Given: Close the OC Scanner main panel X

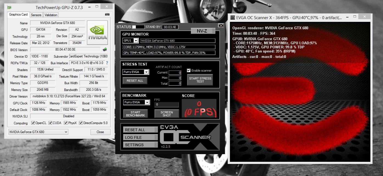Looking at the screenshot, I should 221,25.
